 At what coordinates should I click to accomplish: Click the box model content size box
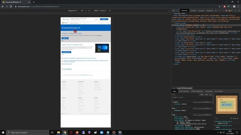pyautogui.click(x=227, y=105)
